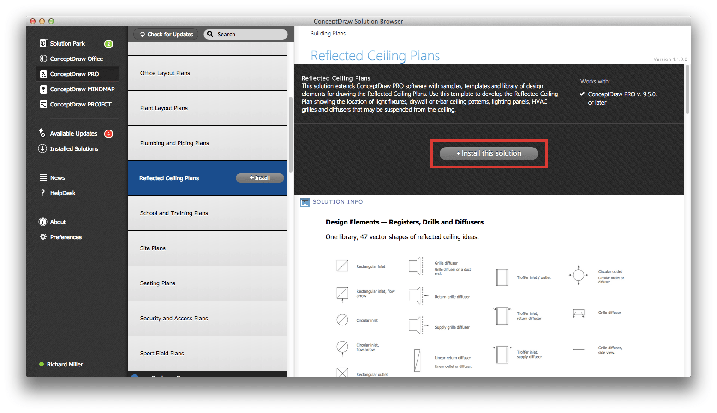The height and width of the screenshot is (413, 717).
Task: Click the detail pane scrollbar
Action: click(x=687, y=89)
